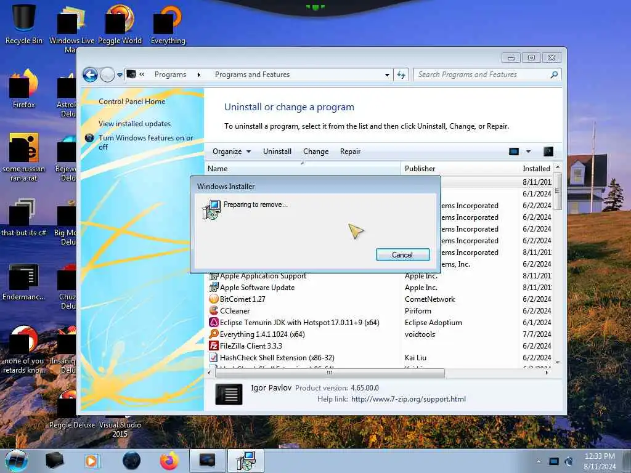Open the address bar history dropdown arrow

pos(387,75)
